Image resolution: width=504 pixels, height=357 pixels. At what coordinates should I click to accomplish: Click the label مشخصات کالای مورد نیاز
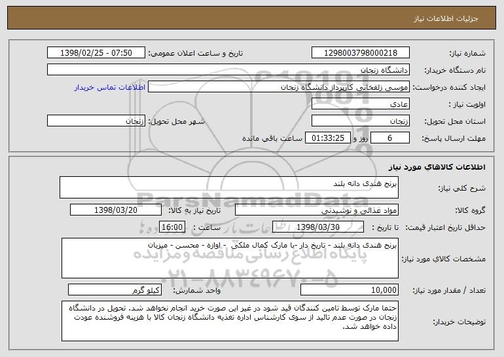tap(444, 259)
